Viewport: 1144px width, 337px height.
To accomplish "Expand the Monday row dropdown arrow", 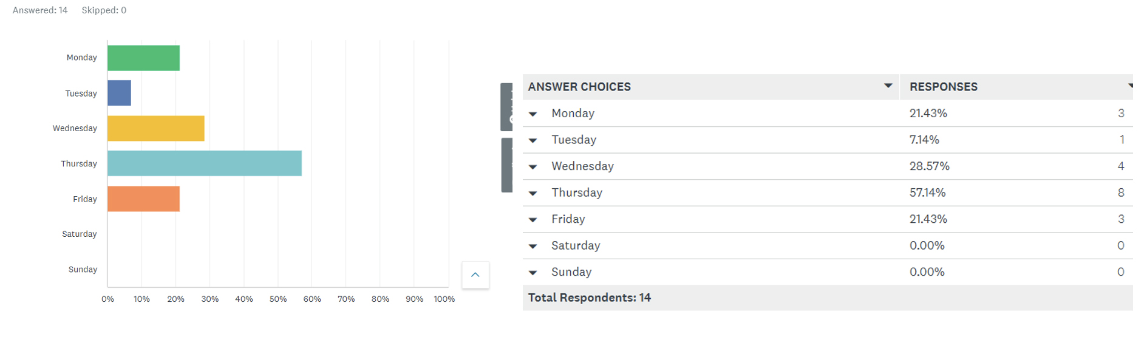I will pyautogui.click(x=533, y=114).
